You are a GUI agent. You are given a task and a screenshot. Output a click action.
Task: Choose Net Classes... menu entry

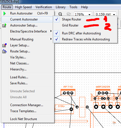(27, 63)
